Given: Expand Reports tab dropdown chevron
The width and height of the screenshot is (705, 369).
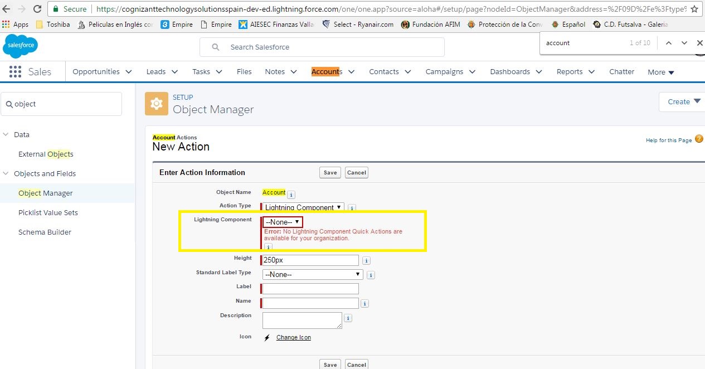Looking at the screenshot, I should pos(591,72).
